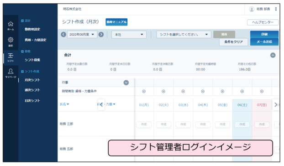The height and width of the screenshot is (166, 284).
Task: Click the 06(土) date header
Action: tap(242, 105)
